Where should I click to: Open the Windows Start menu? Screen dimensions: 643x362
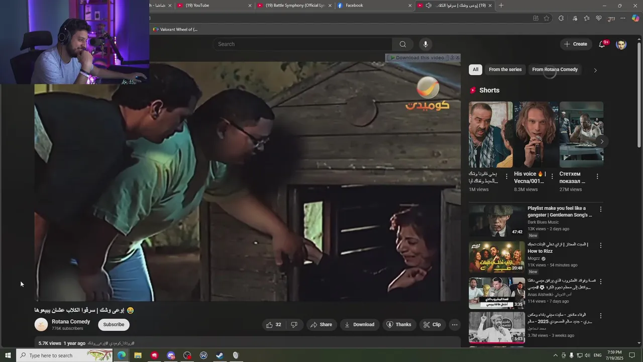[8, 355]
